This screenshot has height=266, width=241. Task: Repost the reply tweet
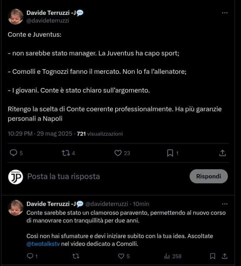75,256
